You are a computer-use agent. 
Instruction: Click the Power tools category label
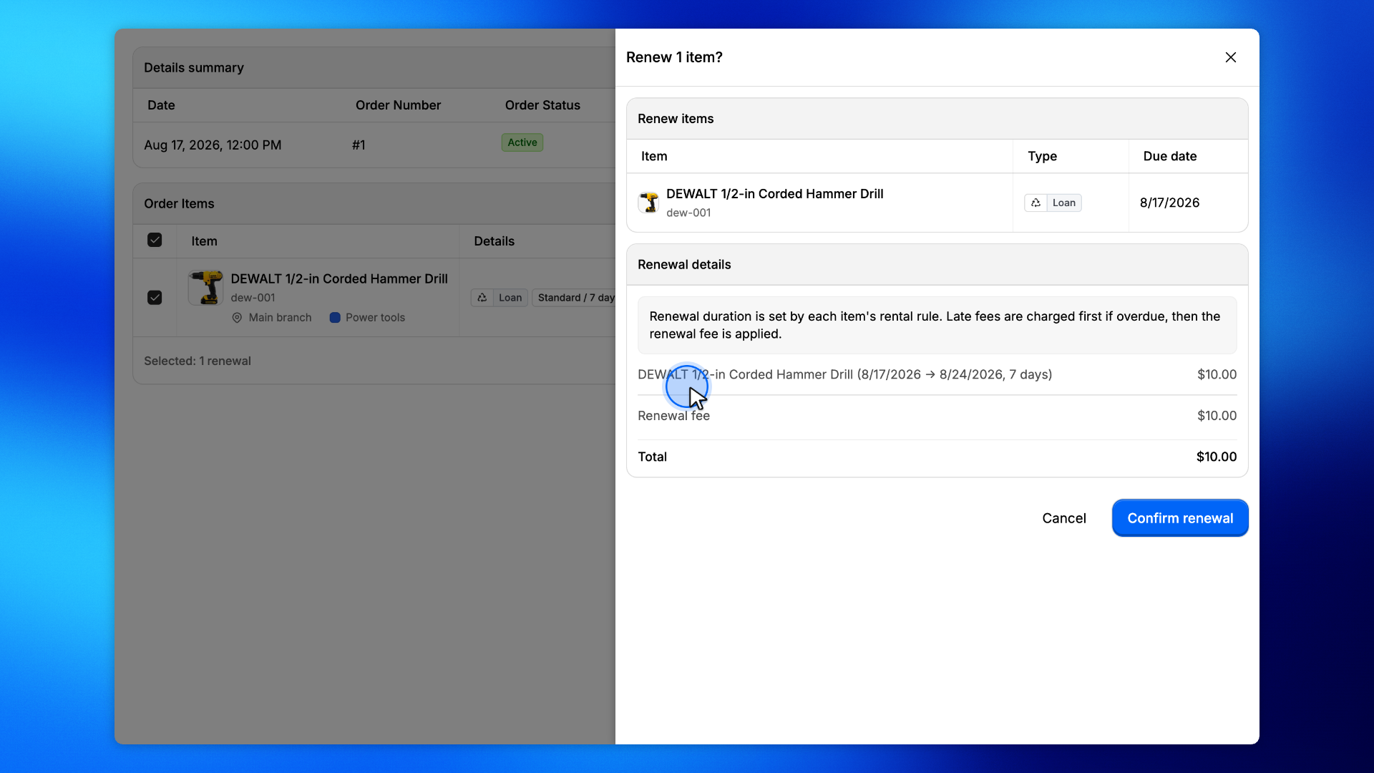tap(375, 318)
